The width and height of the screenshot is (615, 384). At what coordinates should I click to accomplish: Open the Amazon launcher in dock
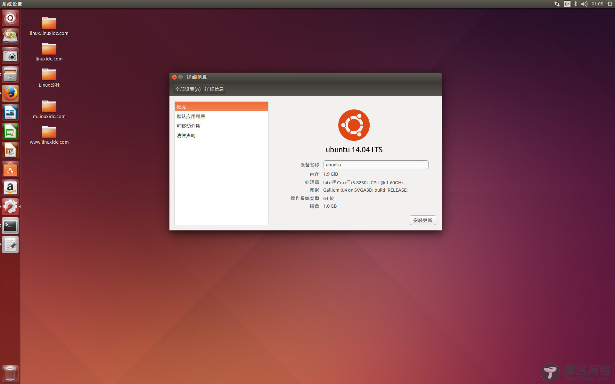pyautogui.click(x=10, y=188)
